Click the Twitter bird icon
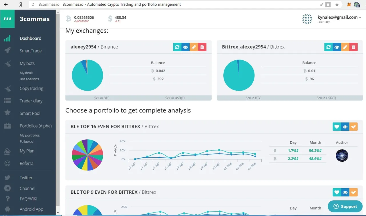The height and width of the screenshot is (216, 366). coord(7,178)
